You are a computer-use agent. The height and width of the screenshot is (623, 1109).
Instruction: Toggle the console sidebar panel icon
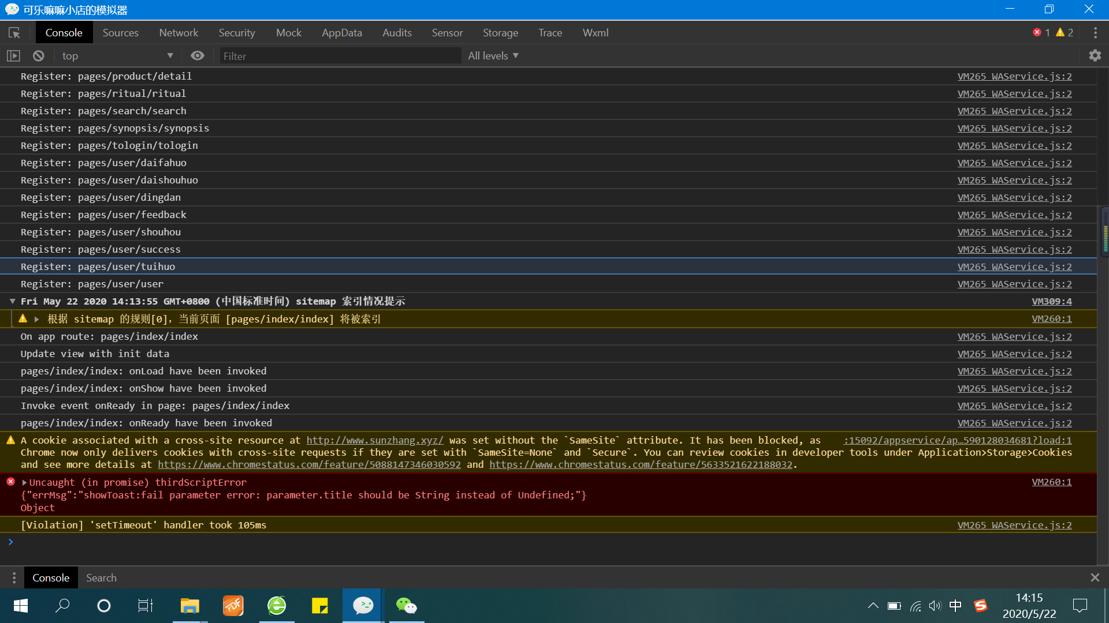pos(13,56)
